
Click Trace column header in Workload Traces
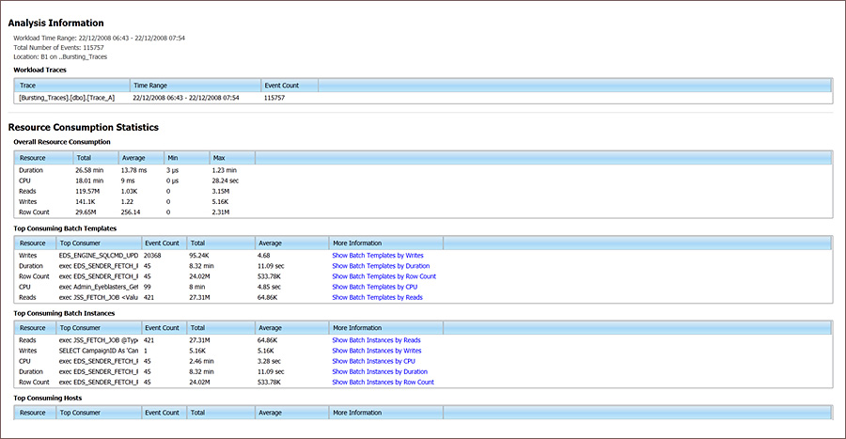point(72,86)
